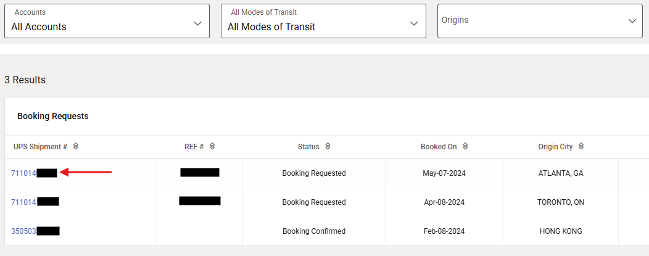Click the Apr-08-2024 date cell
This screenshot has height=256, width=649.
[x=444, y=202]
